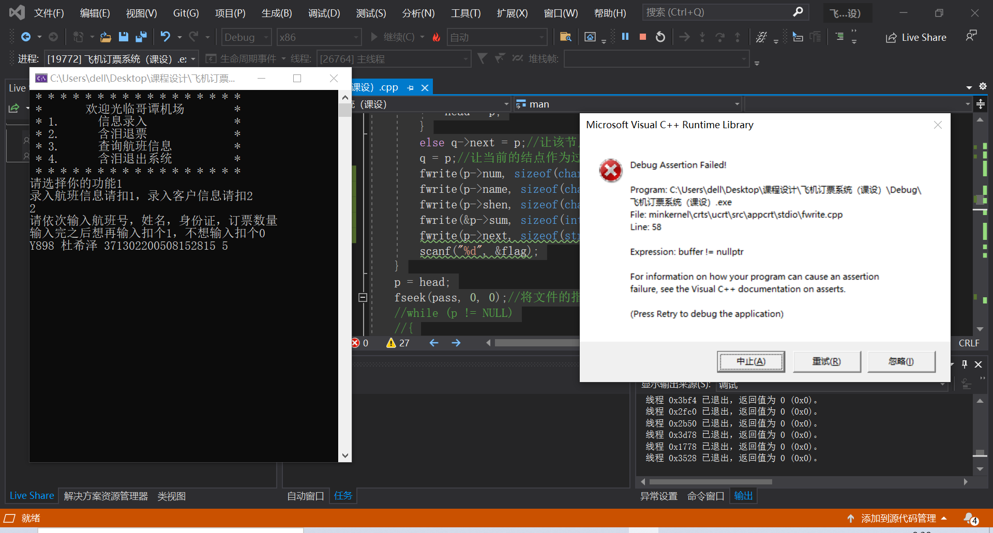Click the Step Out up-arrow icon
This screenshot has height=533, width=993.
738,37
